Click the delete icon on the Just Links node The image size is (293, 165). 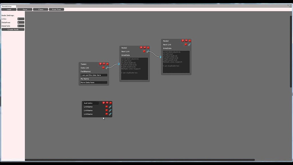point(111,103)
